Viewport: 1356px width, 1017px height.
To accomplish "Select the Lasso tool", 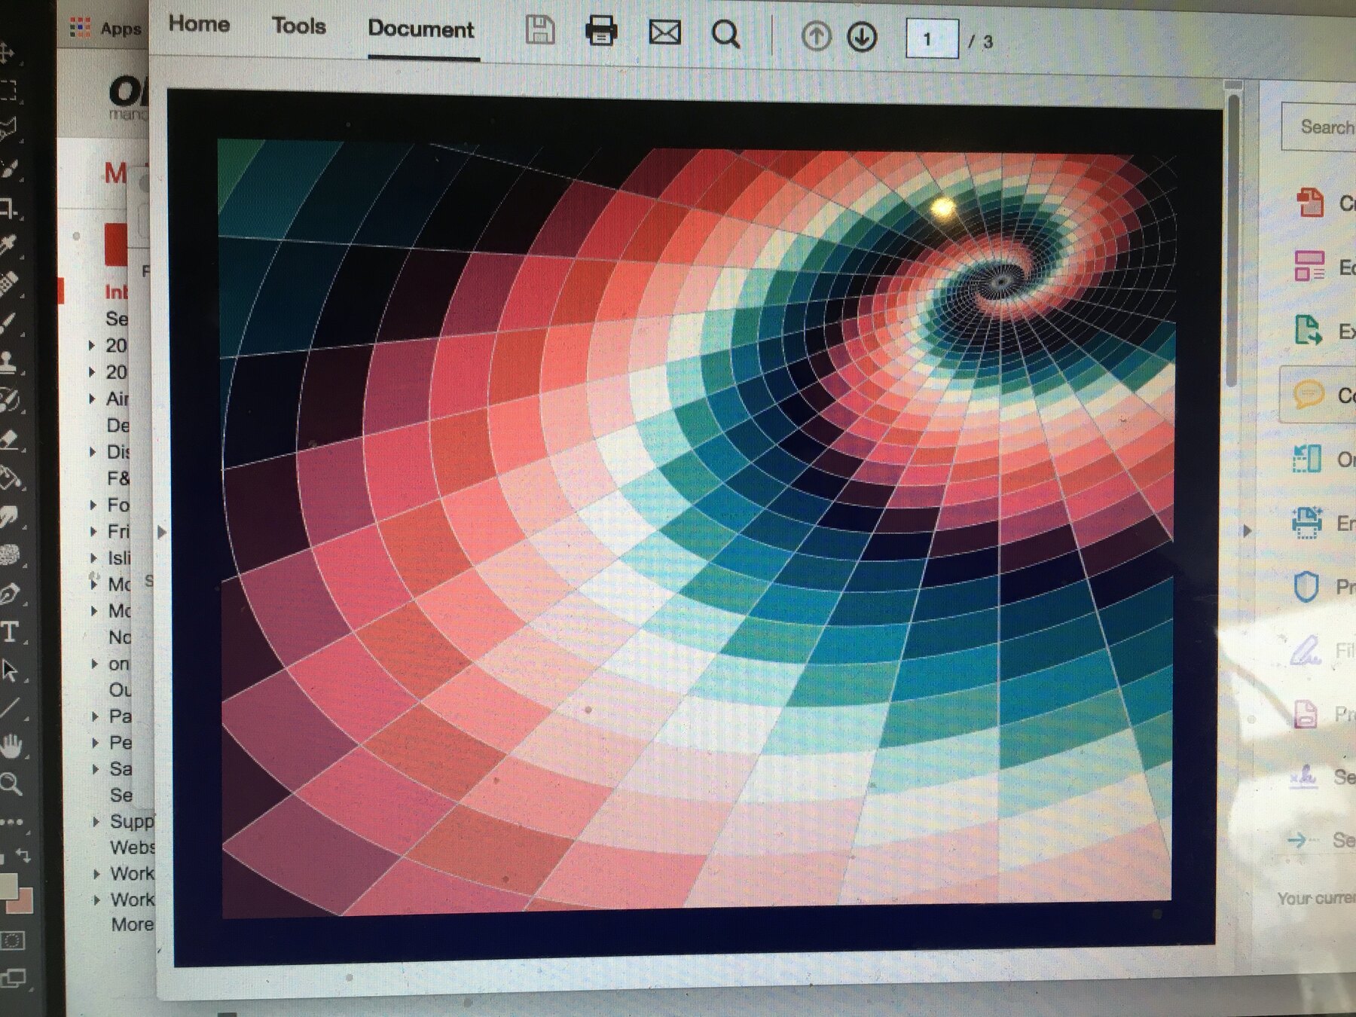I will (8, 129).
